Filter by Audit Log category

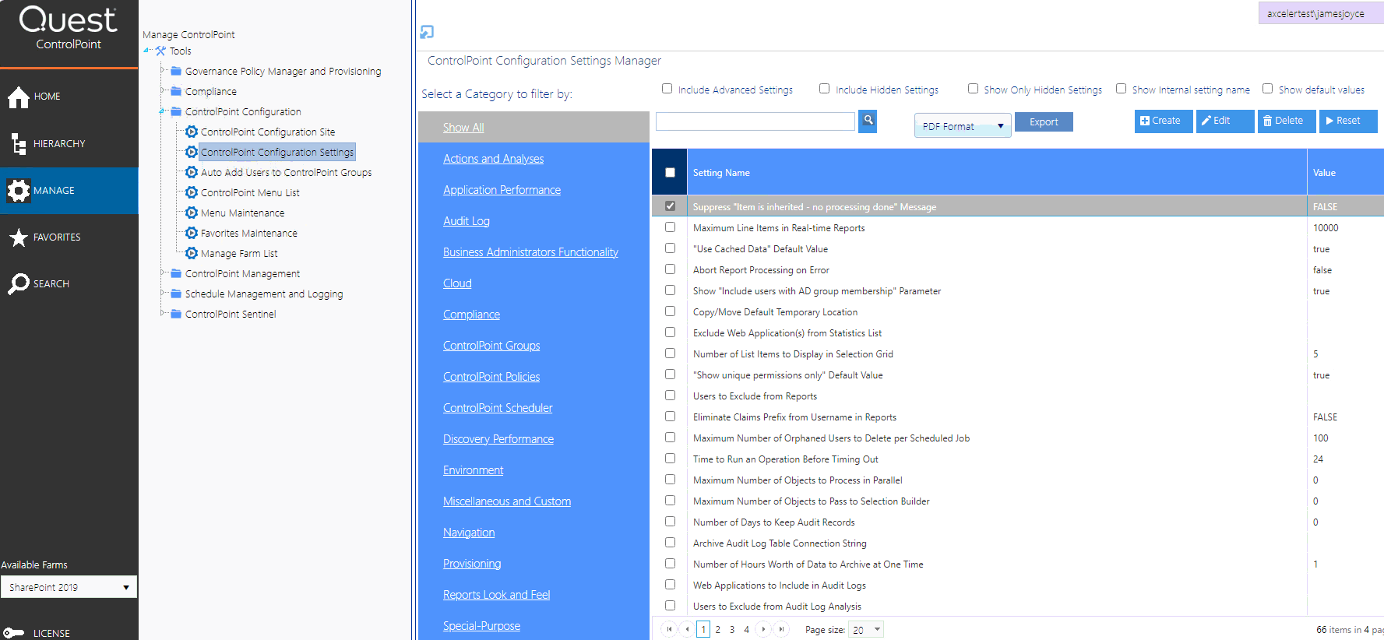(466, 221)
